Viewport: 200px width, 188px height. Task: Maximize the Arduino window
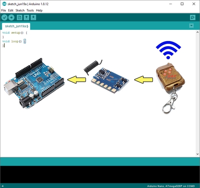[182, 4]
